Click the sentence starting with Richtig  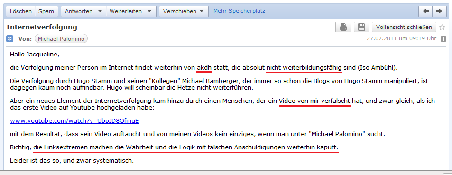coord(174,147)
